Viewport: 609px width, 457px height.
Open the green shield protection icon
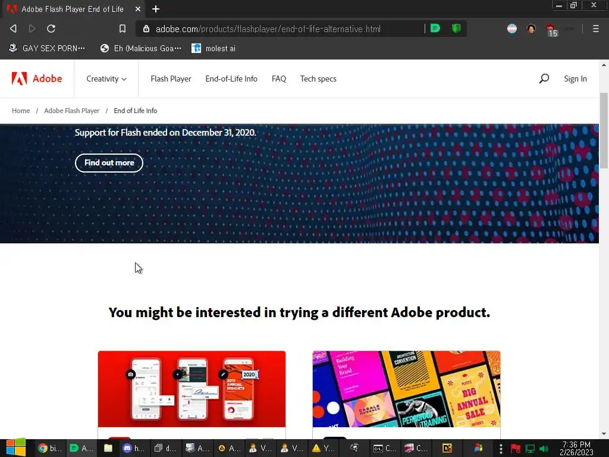point(456,29)
